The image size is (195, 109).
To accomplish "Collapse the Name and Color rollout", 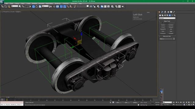I will (167, 36).
